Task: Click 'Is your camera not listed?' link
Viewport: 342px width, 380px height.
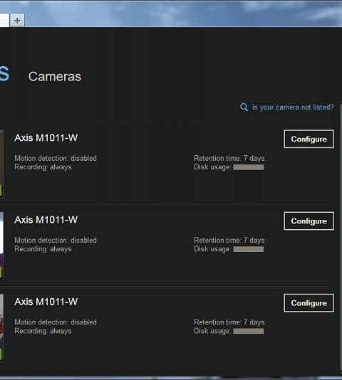Action: [x=293, y=107]
